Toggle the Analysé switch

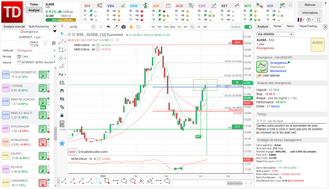tap(248, 27)
